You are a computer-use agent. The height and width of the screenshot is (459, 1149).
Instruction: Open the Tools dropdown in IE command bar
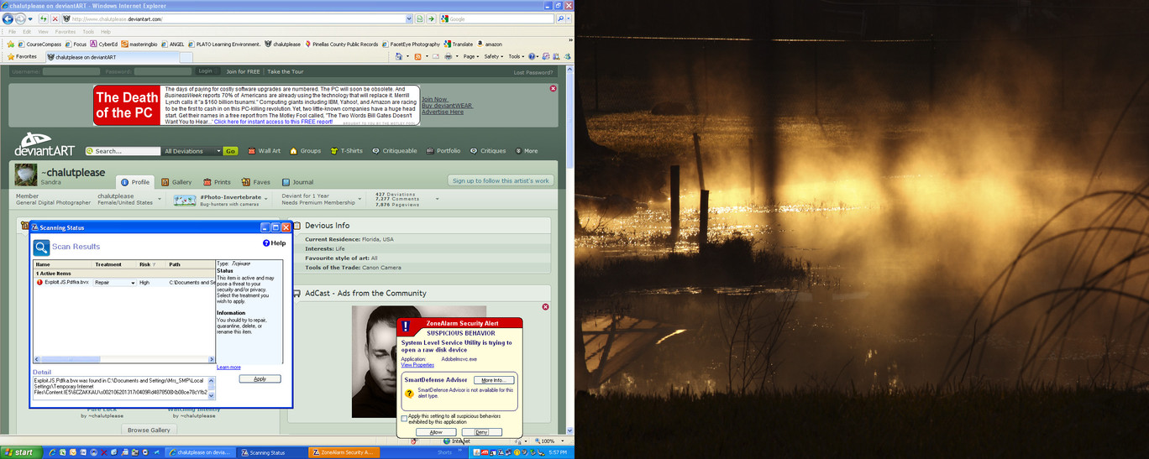(x=517, y=56)
